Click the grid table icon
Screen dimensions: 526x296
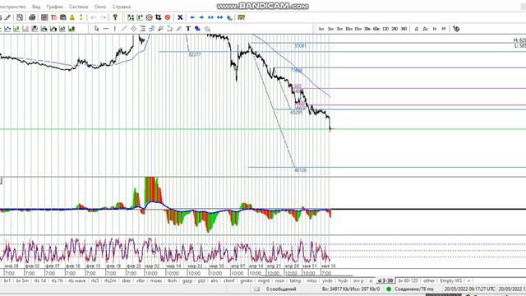[44, 17]
